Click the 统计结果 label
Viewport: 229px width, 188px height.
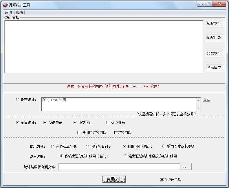(37, 157)
